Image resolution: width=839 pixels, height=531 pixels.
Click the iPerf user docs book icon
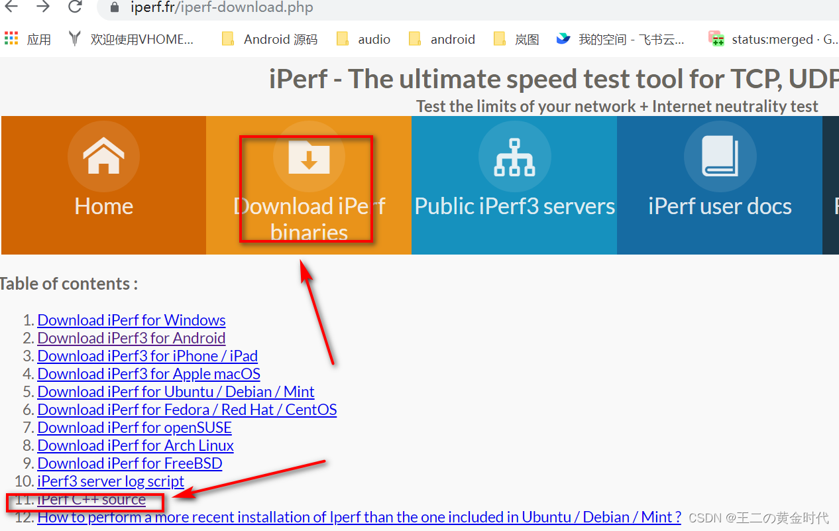720,156
